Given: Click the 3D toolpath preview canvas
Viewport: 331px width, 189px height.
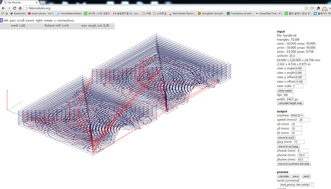Looking at the screenshot, I should [124, 95].
